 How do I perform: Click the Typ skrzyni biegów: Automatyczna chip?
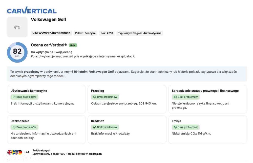140,33
